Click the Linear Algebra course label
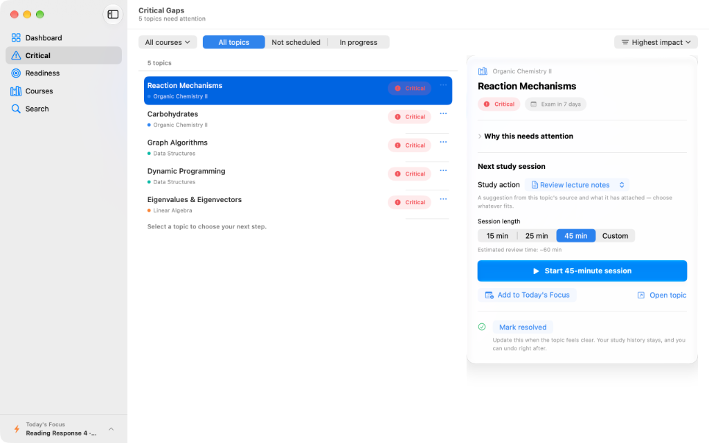 (172, 210)
